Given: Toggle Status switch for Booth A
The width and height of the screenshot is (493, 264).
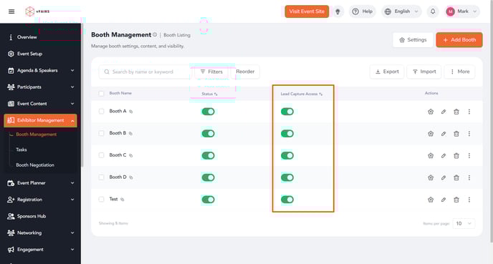Looking at the screenshot, I should click(208, 112).
